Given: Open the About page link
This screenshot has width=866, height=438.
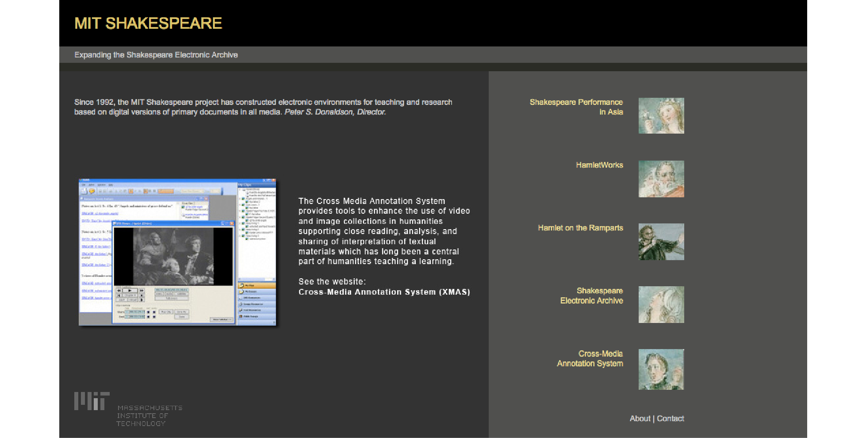Looking at the screenshot, I should click(x=640, y=419).
